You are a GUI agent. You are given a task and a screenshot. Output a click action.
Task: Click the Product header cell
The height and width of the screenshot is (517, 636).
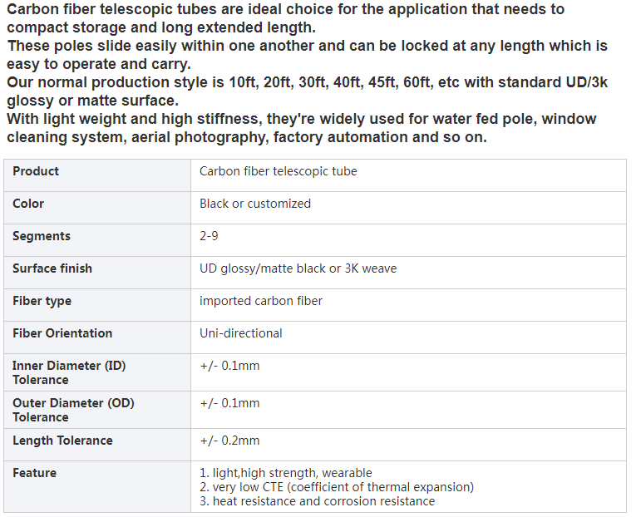tap(97, 175)
